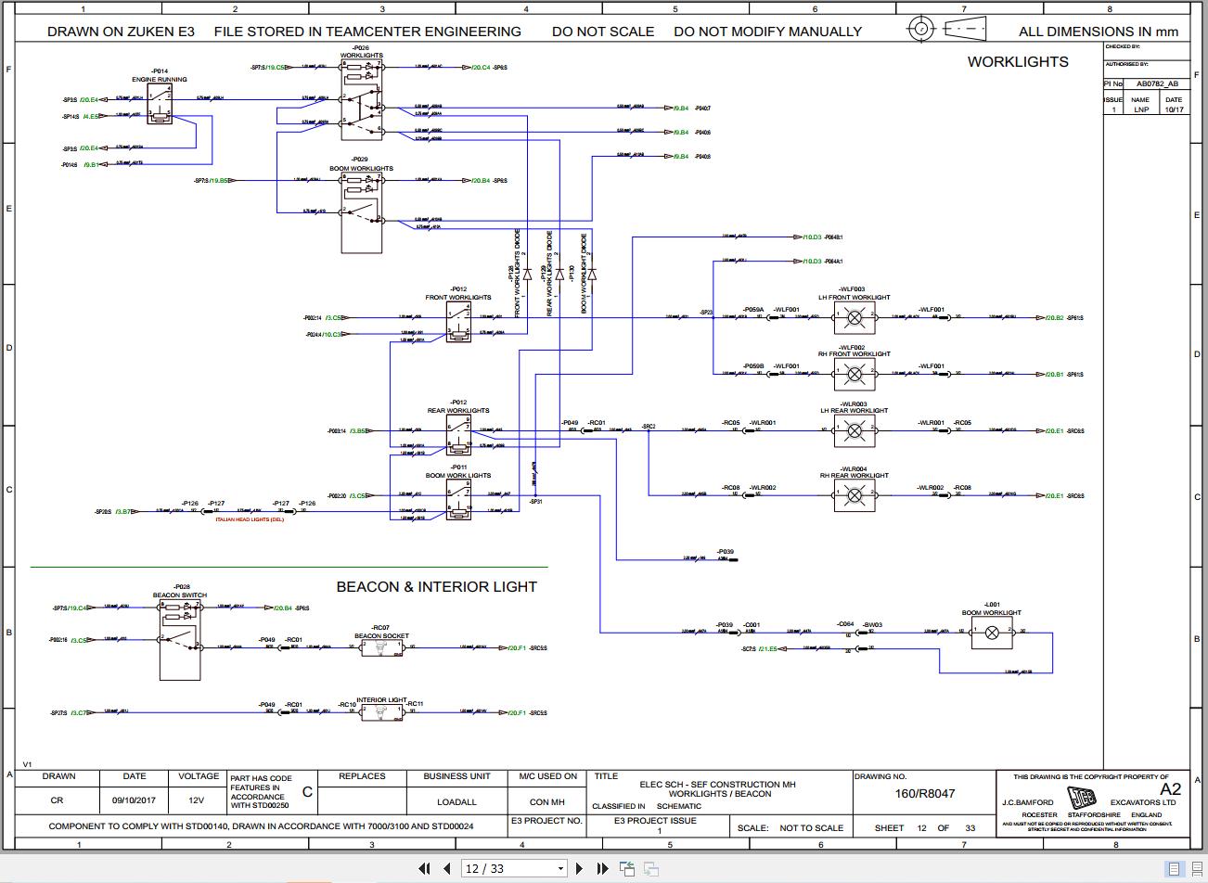
Task: Follow the /3.B7 cross-reference
Action: pos(123,511)
